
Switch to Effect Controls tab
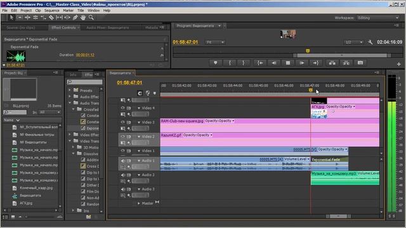click(x=63, y=27)
